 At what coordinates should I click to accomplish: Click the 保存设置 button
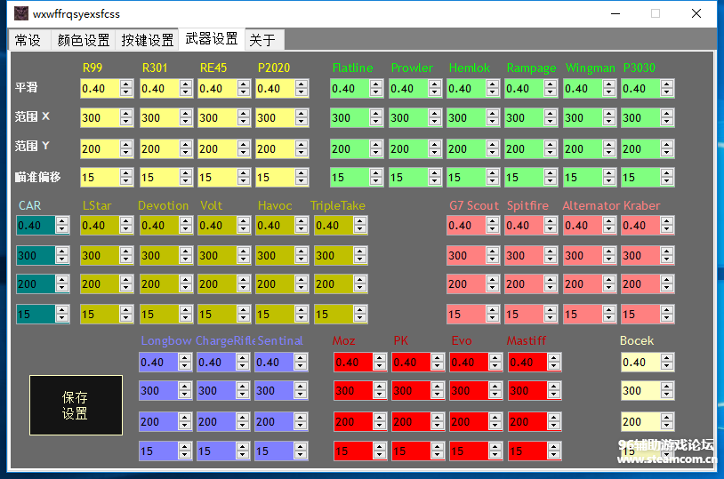(76, 405)
